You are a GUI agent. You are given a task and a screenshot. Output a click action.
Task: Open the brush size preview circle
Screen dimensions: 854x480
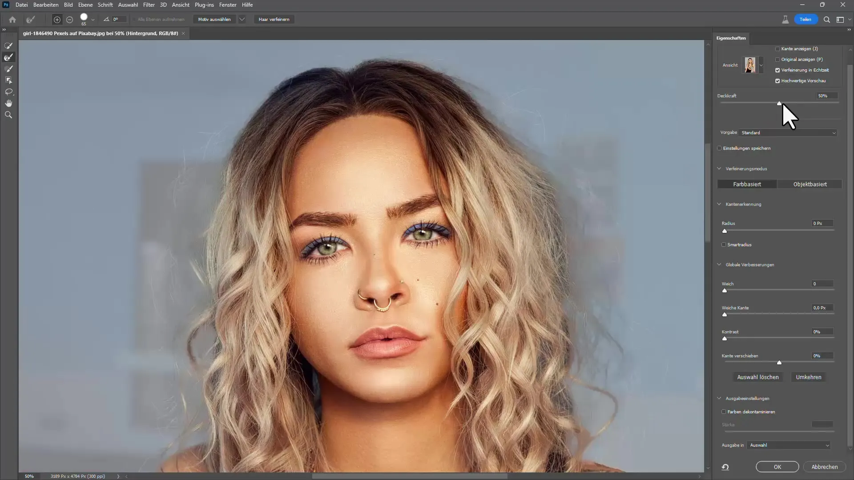[x=84, y=17]
